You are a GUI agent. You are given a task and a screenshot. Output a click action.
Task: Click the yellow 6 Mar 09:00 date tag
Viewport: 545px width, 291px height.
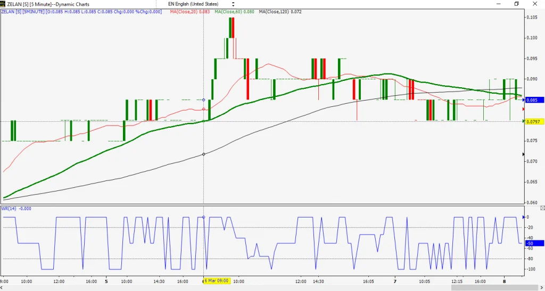coord(217,280)
